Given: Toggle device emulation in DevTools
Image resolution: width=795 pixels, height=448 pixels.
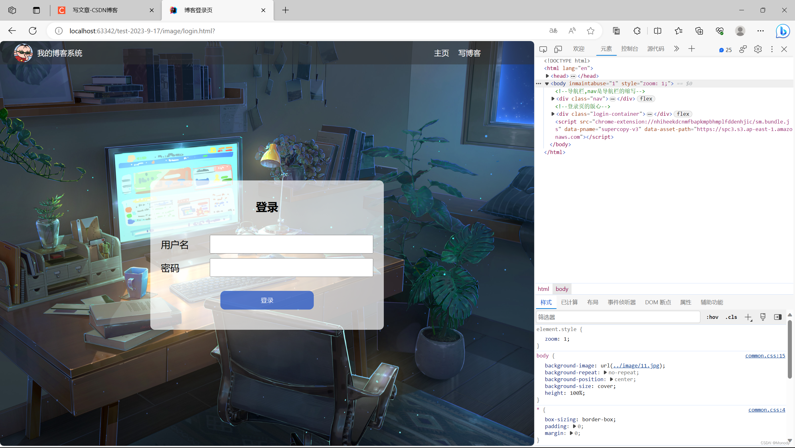Looking at the screenshot, I should click(558, 49).
